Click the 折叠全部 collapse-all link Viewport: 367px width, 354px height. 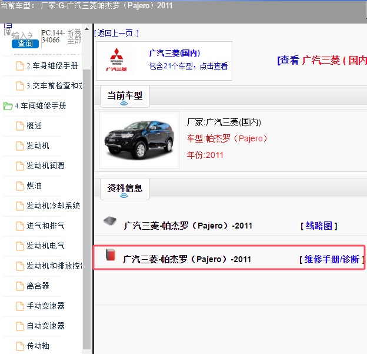pos(75,37)
